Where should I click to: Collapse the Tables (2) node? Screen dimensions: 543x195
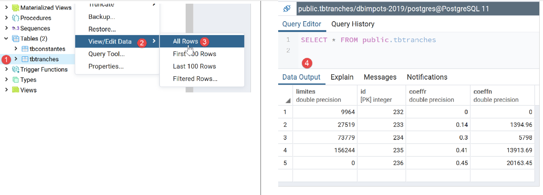pos(6,39)
